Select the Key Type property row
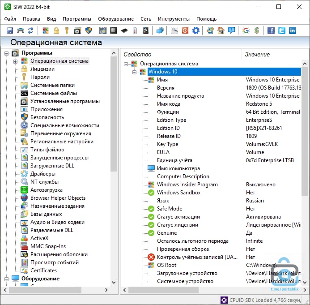310x305 pixels. click(x=224, y=144)
